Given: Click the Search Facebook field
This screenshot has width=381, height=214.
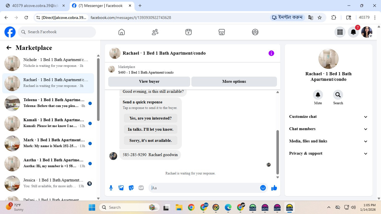Looking at the screenshot, I should [x=57, y=32].
